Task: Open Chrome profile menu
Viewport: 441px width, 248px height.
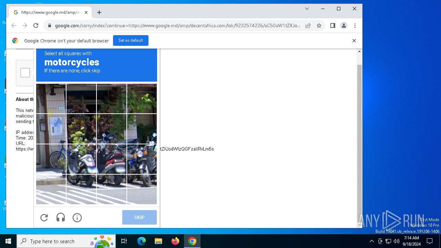Action: (344, 25)
